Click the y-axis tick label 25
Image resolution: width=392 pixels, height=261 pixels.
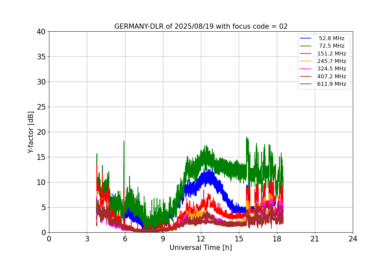pyautogui.click(x=41, y=107)
